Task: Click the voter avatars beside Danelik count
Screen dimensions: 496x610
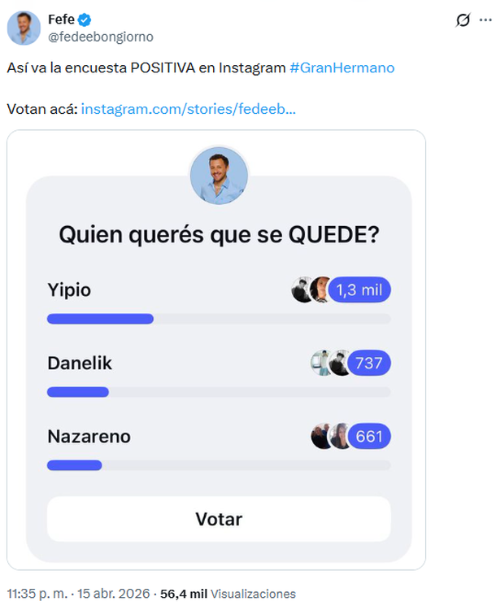Action: (x=330, y=363)
